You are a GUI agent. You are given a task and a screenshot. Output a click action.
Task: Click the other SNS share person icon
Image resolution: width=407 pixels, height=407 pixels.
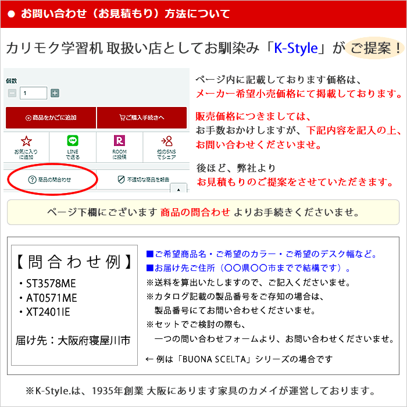tap(167, 141)
